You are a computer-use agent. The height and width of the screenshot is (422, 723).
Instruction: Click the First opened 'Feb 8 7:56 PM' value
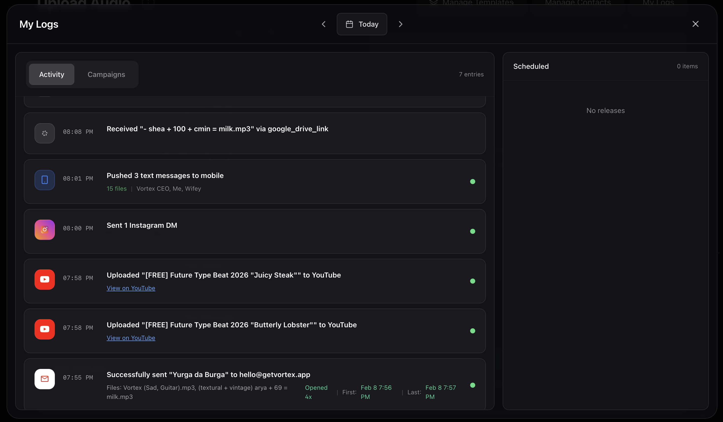376,392
